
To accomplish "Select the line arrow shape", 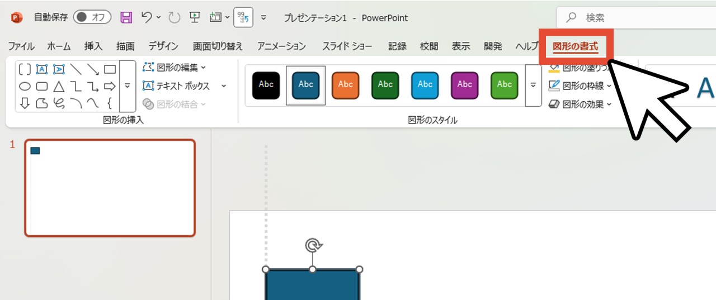I will [93, 69].
